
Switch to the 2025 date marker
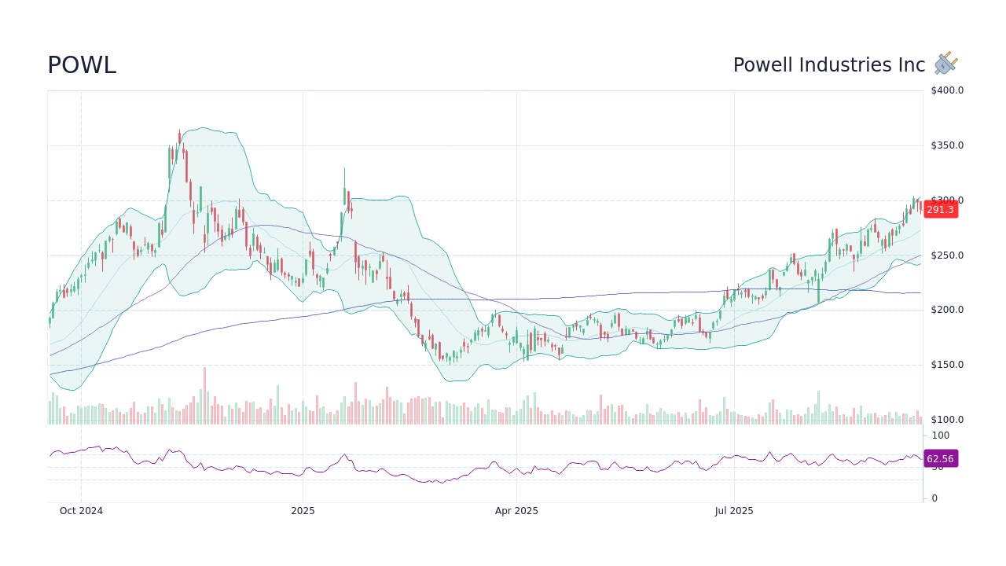[x=302, y=510]
